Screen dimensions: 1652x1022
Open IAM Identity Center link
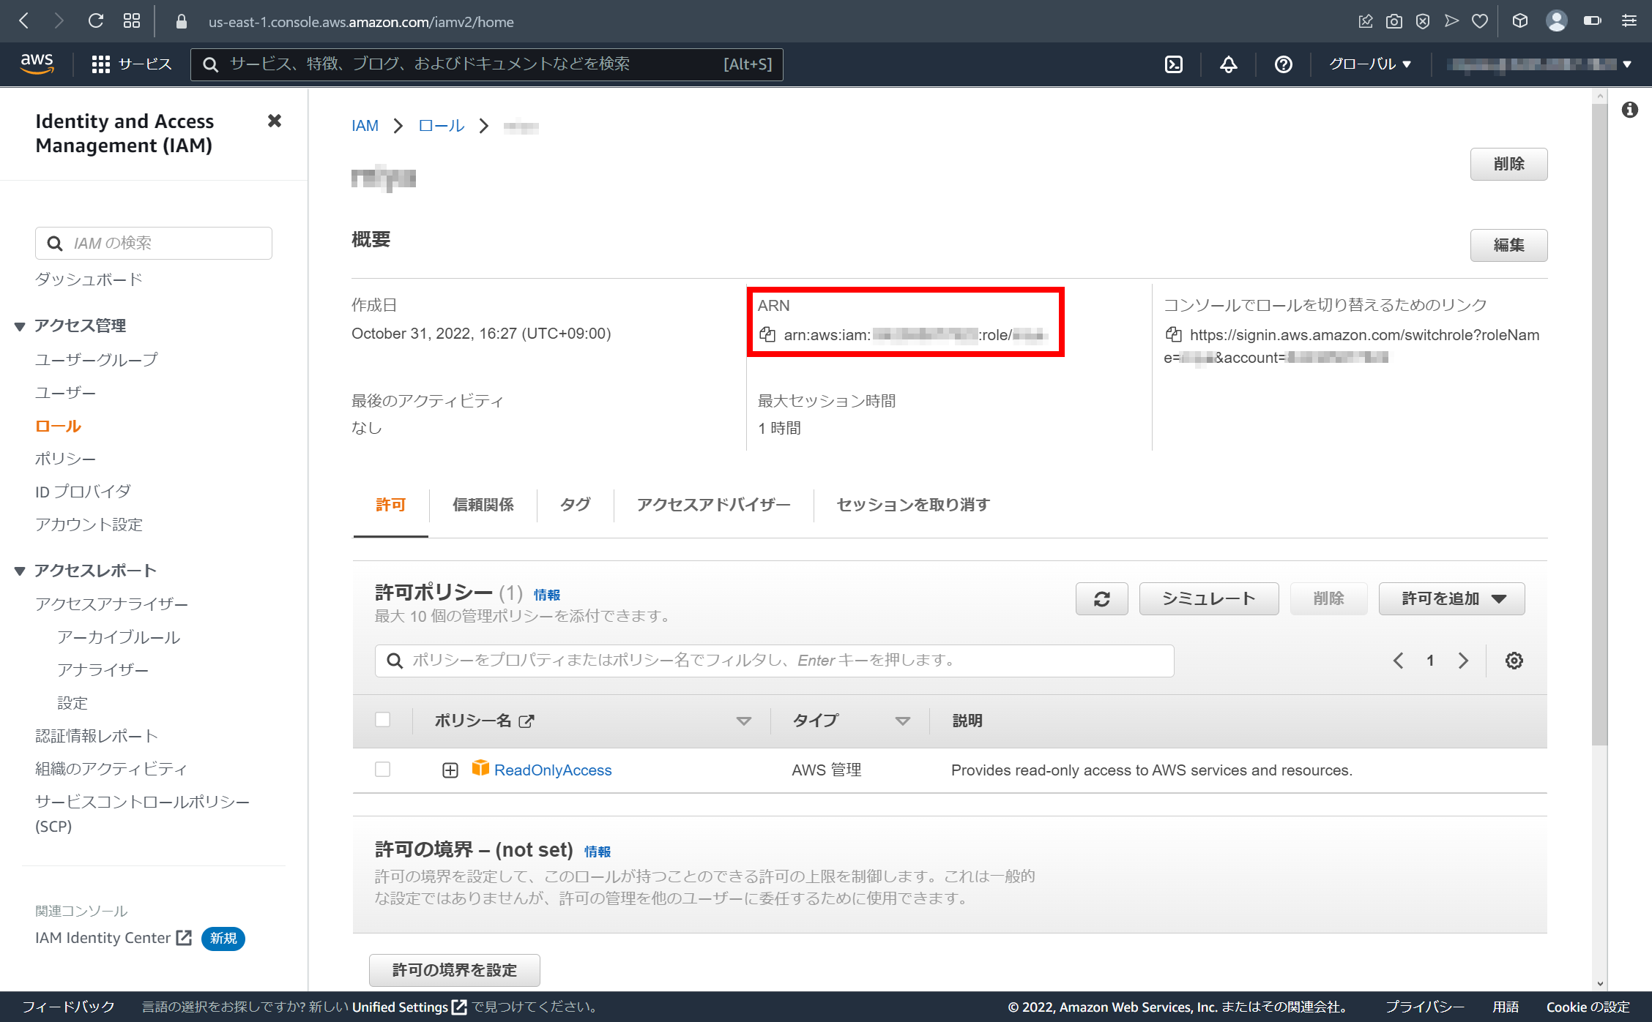[x=113, y=938]
